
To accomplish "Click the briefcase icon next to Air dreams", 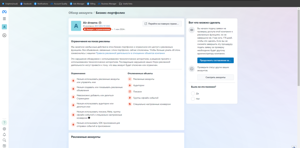I will coord(100,23).
